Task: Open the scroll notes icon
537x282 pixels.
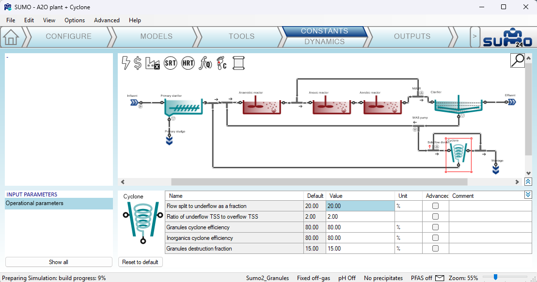Action: point(238,63)
